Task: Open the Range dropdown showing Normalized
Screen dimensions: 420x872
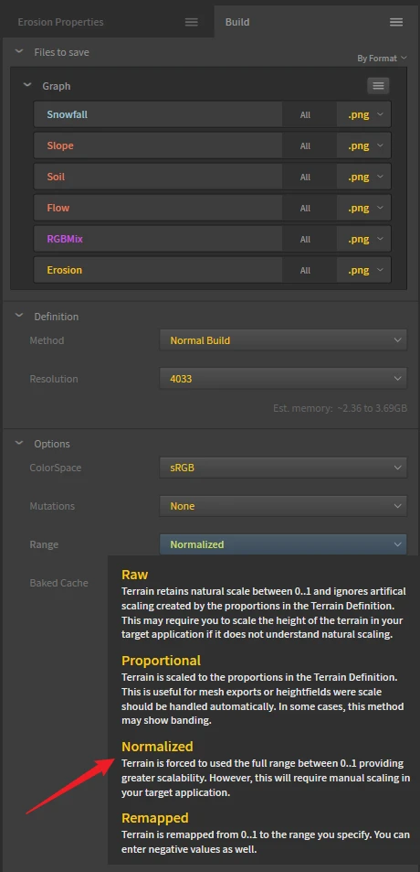Action: pos(283,544)
